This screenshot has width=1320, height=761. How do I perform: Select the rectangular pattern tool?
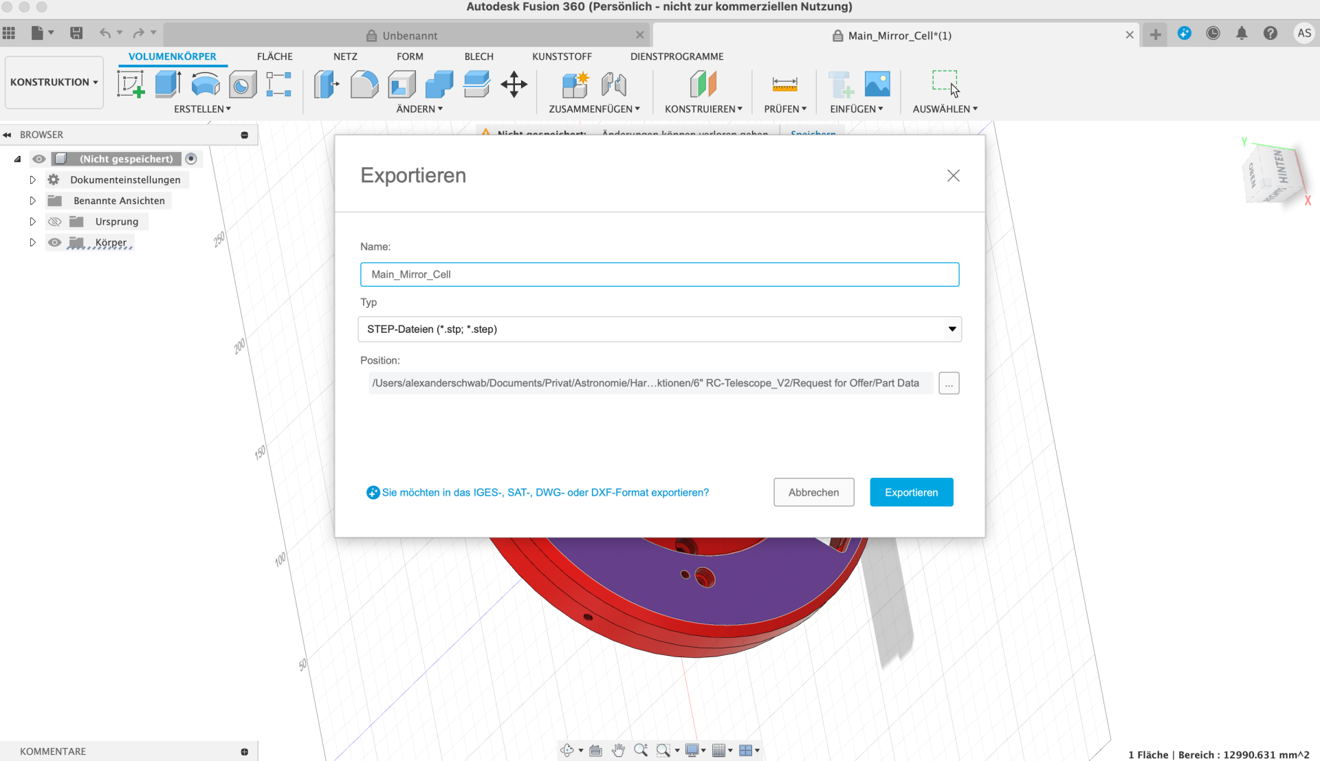[x=279, y=85]
